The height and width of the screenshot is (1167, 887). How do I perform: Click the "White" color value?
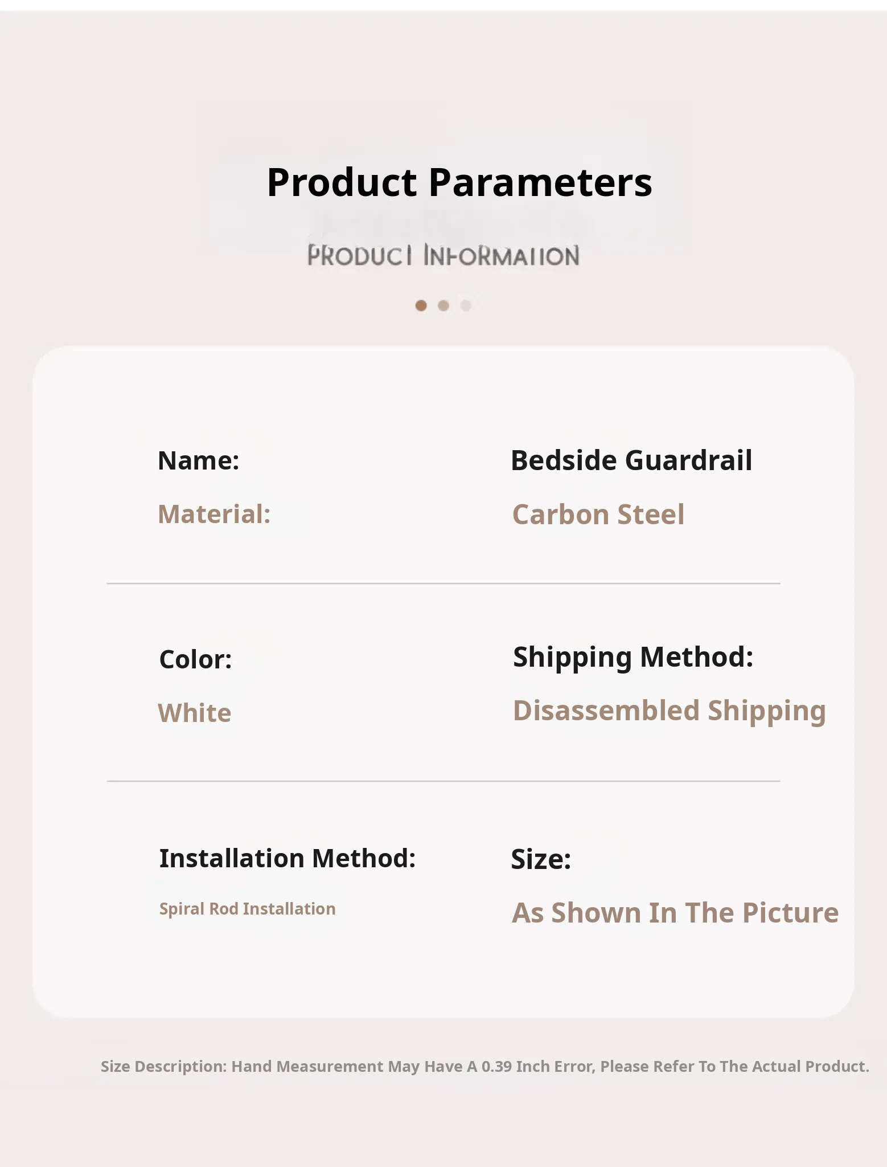tap(195, 713)
